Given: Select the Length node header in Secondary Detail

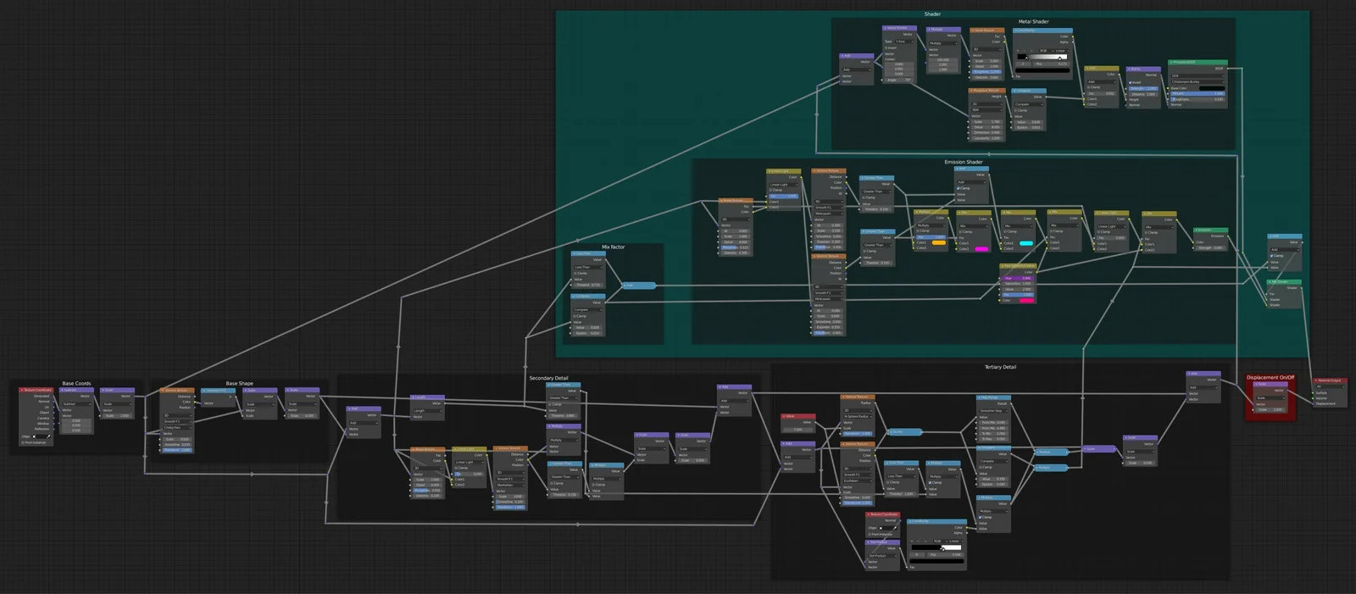Looking at the screenshot, I should [427, 397].
